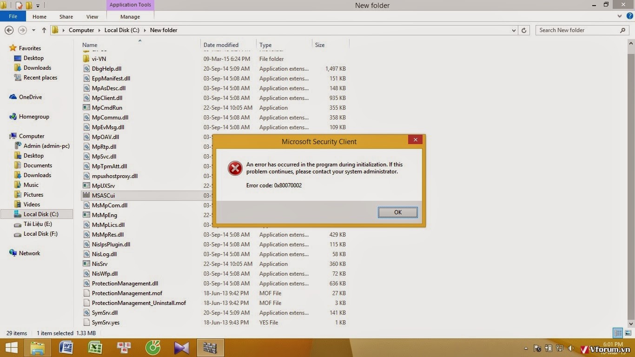The width and height of the screenshot is (635, 357).
Task: Expand Local Disk (C:) breadcrumb arrow
Action: pos(145,30)
